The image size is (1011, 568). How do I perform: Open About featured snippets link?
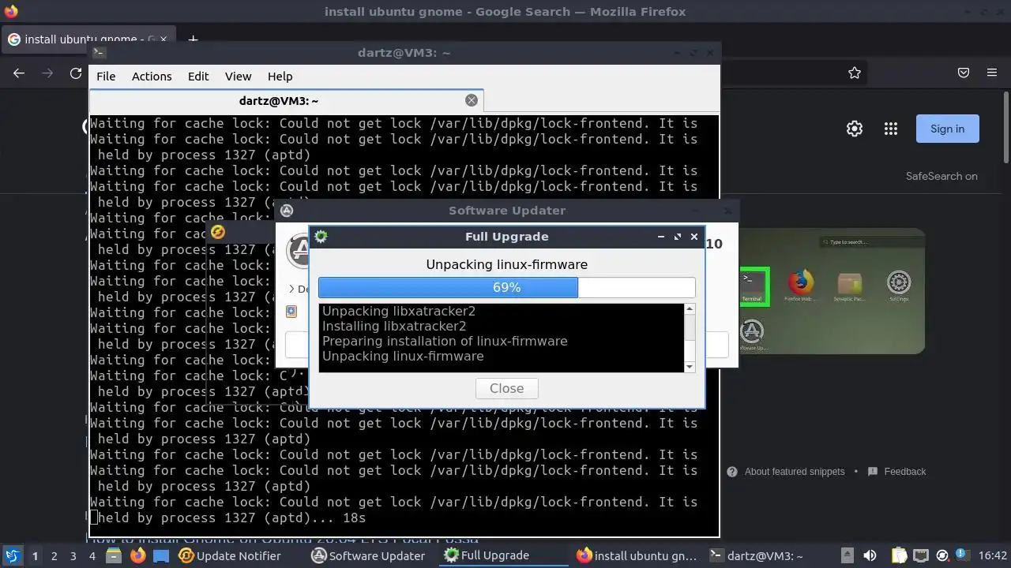click(795, 472)
